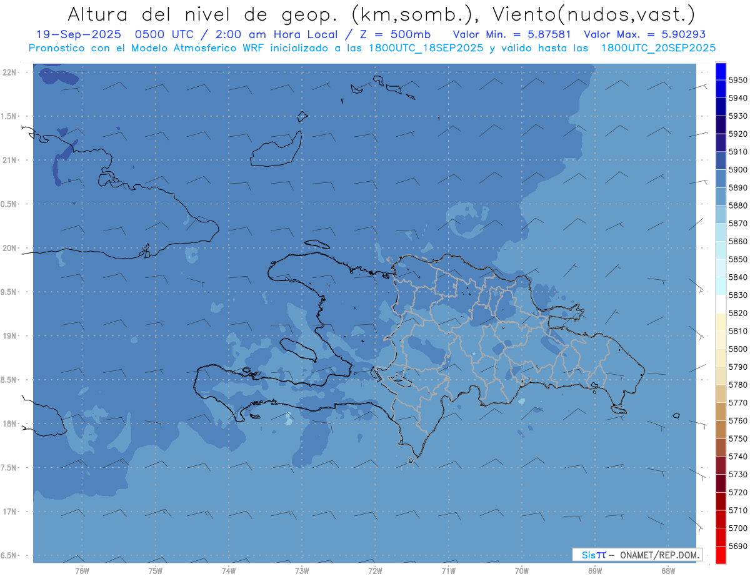Viewport: 750px width, 579px height.
Task: Click the 75W longitude label
Action: pos(156,571)
